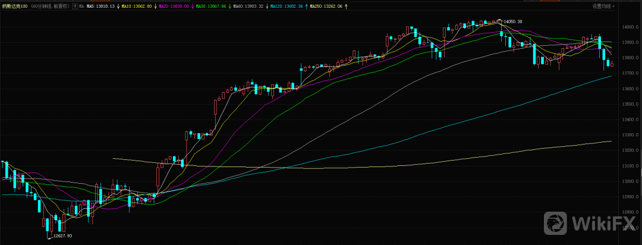The height and width of the screenshot is (245, 642).
Task: Select the 纳斯达克100 chart title
Action: tap(14, 6)
